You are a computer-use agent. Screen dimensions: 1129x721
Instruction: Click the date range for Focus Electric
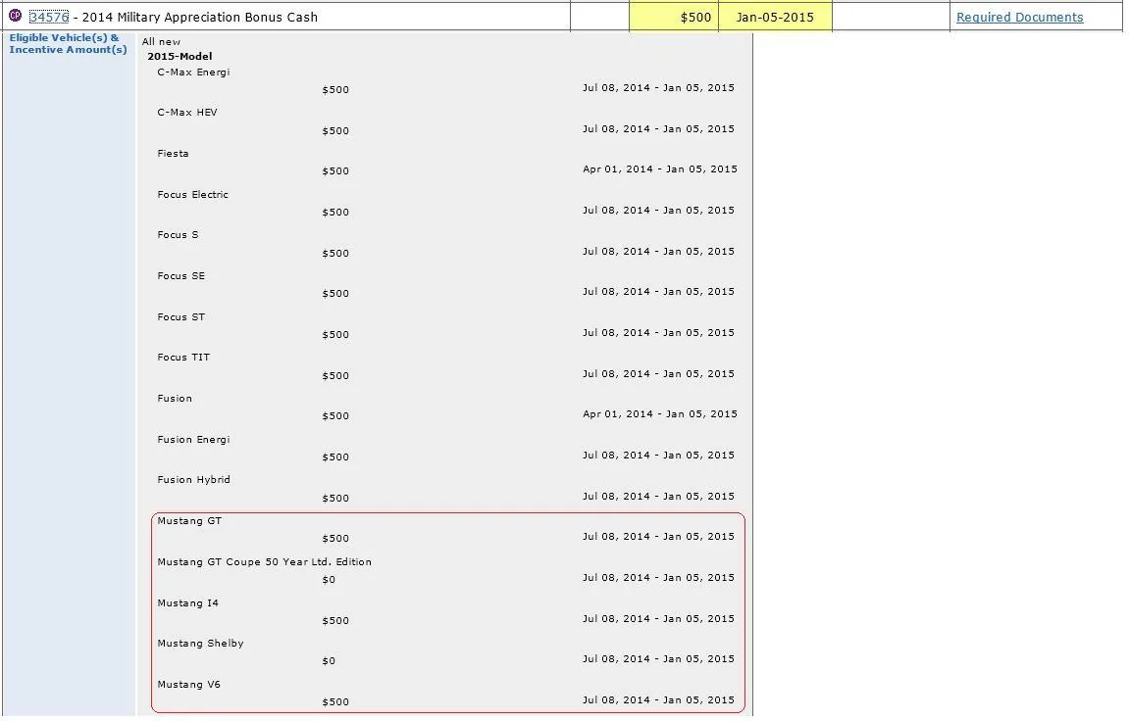[660, 211]
